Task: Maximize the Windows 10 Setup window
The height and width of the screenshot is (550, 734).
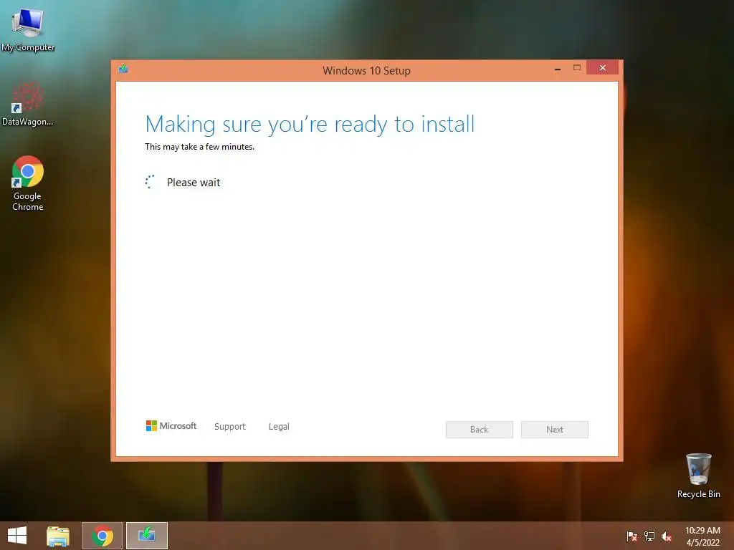Action: point(577,68)
